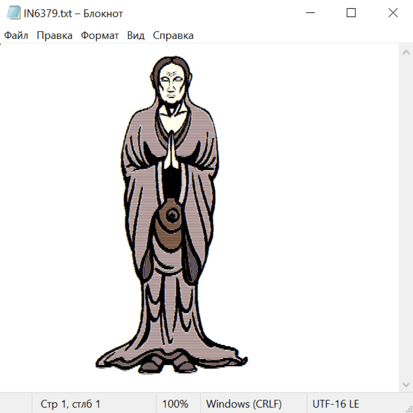Click the scroll up arrow
Image resolution: width=413 pixels, height=413 pixels.
[406, 52]
